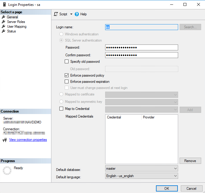The width and height of the screenshot is (205, 193).
Task: Open the Default language dropdown
Action: coord(175,176)
